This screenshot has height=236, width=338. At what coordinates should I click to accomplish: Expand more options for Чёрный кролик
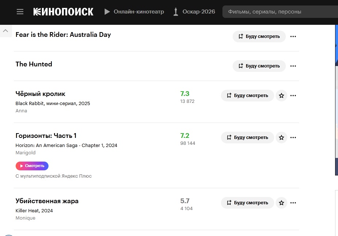coord(293,96)
